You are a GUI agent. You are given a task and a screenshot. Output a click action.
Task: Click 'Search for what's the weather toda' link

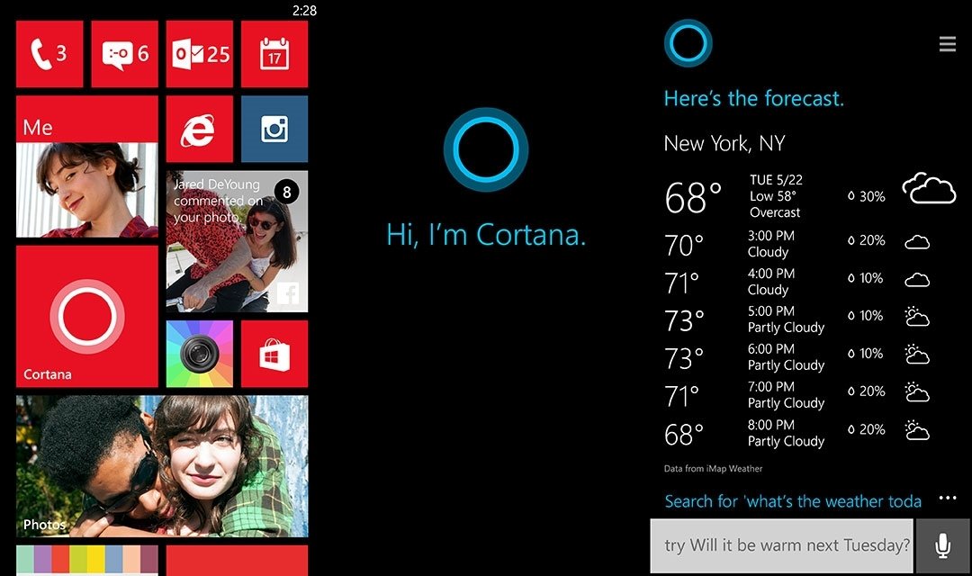tap(793, 501)
